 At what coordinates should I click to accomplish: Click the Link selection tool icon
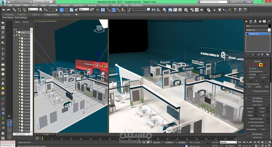(14, 10)
